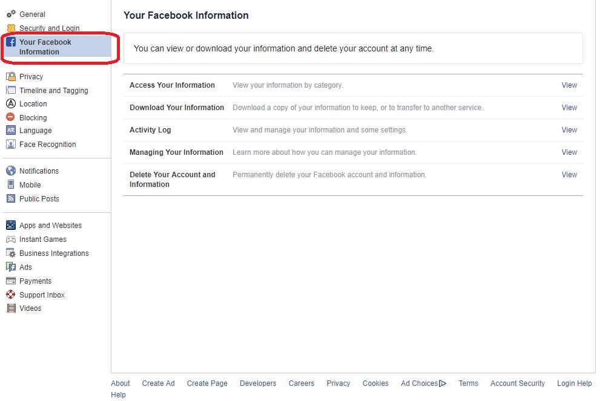The height and width of the screenshot is (401, 611).
Task: Click the Payments card icon
Action: pyautogui.click(x=11, y=281)
